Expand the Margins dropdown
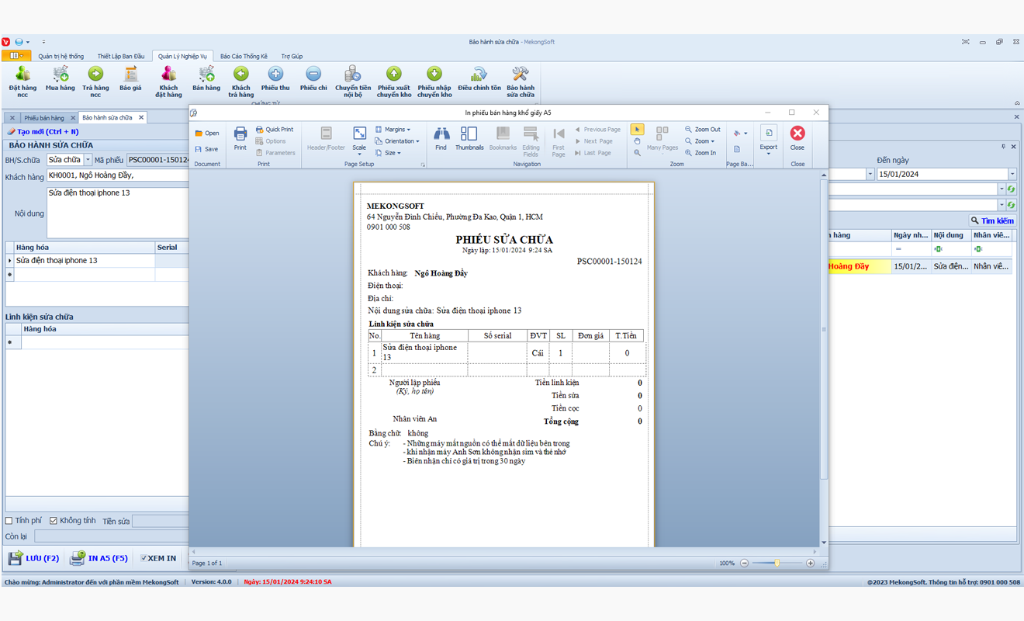 393,130
